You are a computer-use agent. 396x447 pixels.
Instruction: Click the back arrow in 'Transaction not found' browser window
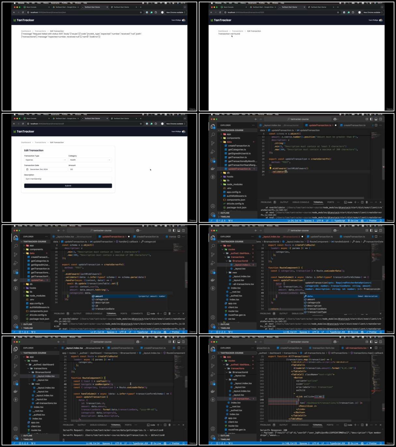pyautogui.click(x=211, y=12)
